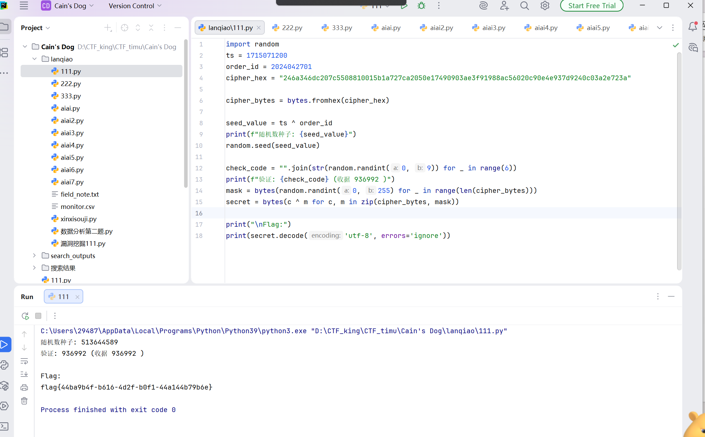Switch to the aiai3.py editor tab
Screen dimensions: 705x437
click(488, 28)
